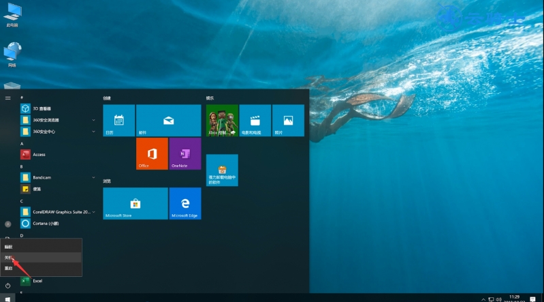Image resolution: width=544 pixels, height=302 pixels.
Task: Choose 睡眠 in the power menu
Action: point(41,247)
